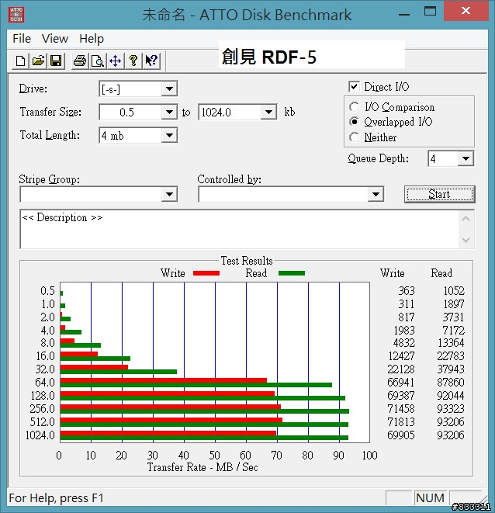Click the Open folder toolbar icon
Screen dimensions: 495x513
(x=38, y=61)
